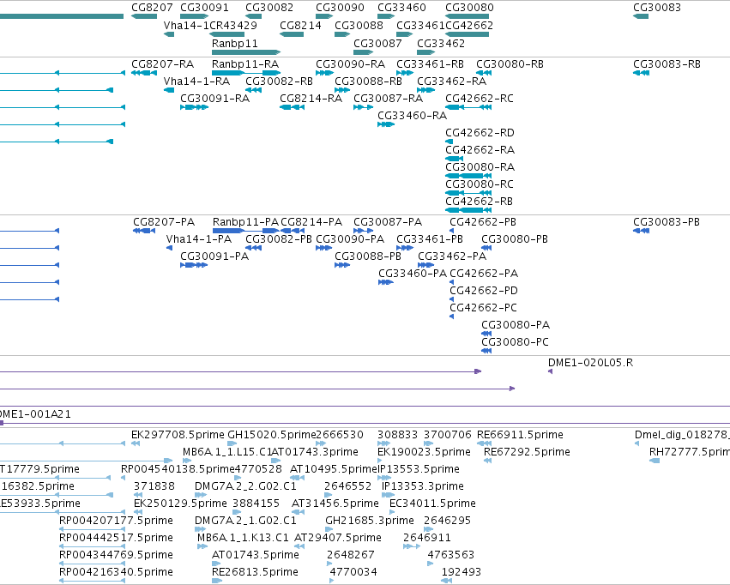730x585 pixels.
Task: Click the RE66911.5prime EST feature
Action: coord(484,443)
